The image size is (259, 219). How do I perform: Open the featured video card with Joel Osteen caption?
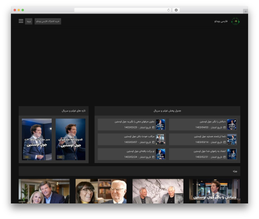pos(214,191)
